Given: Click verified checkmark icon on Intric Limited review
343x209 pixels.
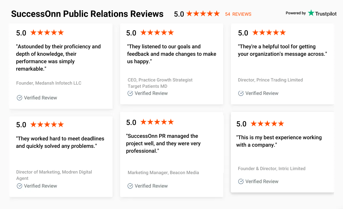Looking at the screenshot, I should 241,181.
